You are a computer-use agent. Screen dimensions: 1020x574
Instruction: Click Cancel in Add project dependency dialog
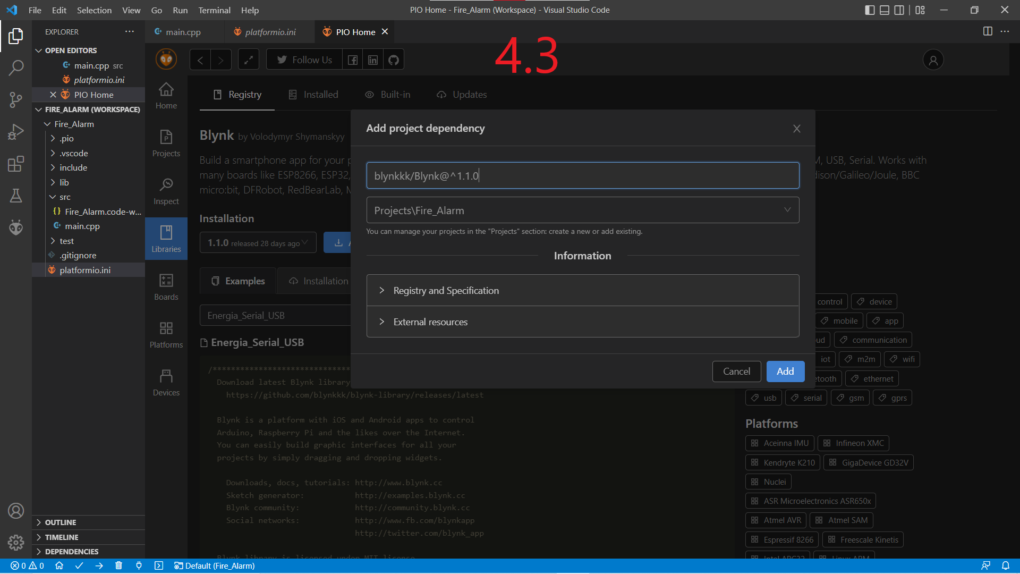point(736,372)
